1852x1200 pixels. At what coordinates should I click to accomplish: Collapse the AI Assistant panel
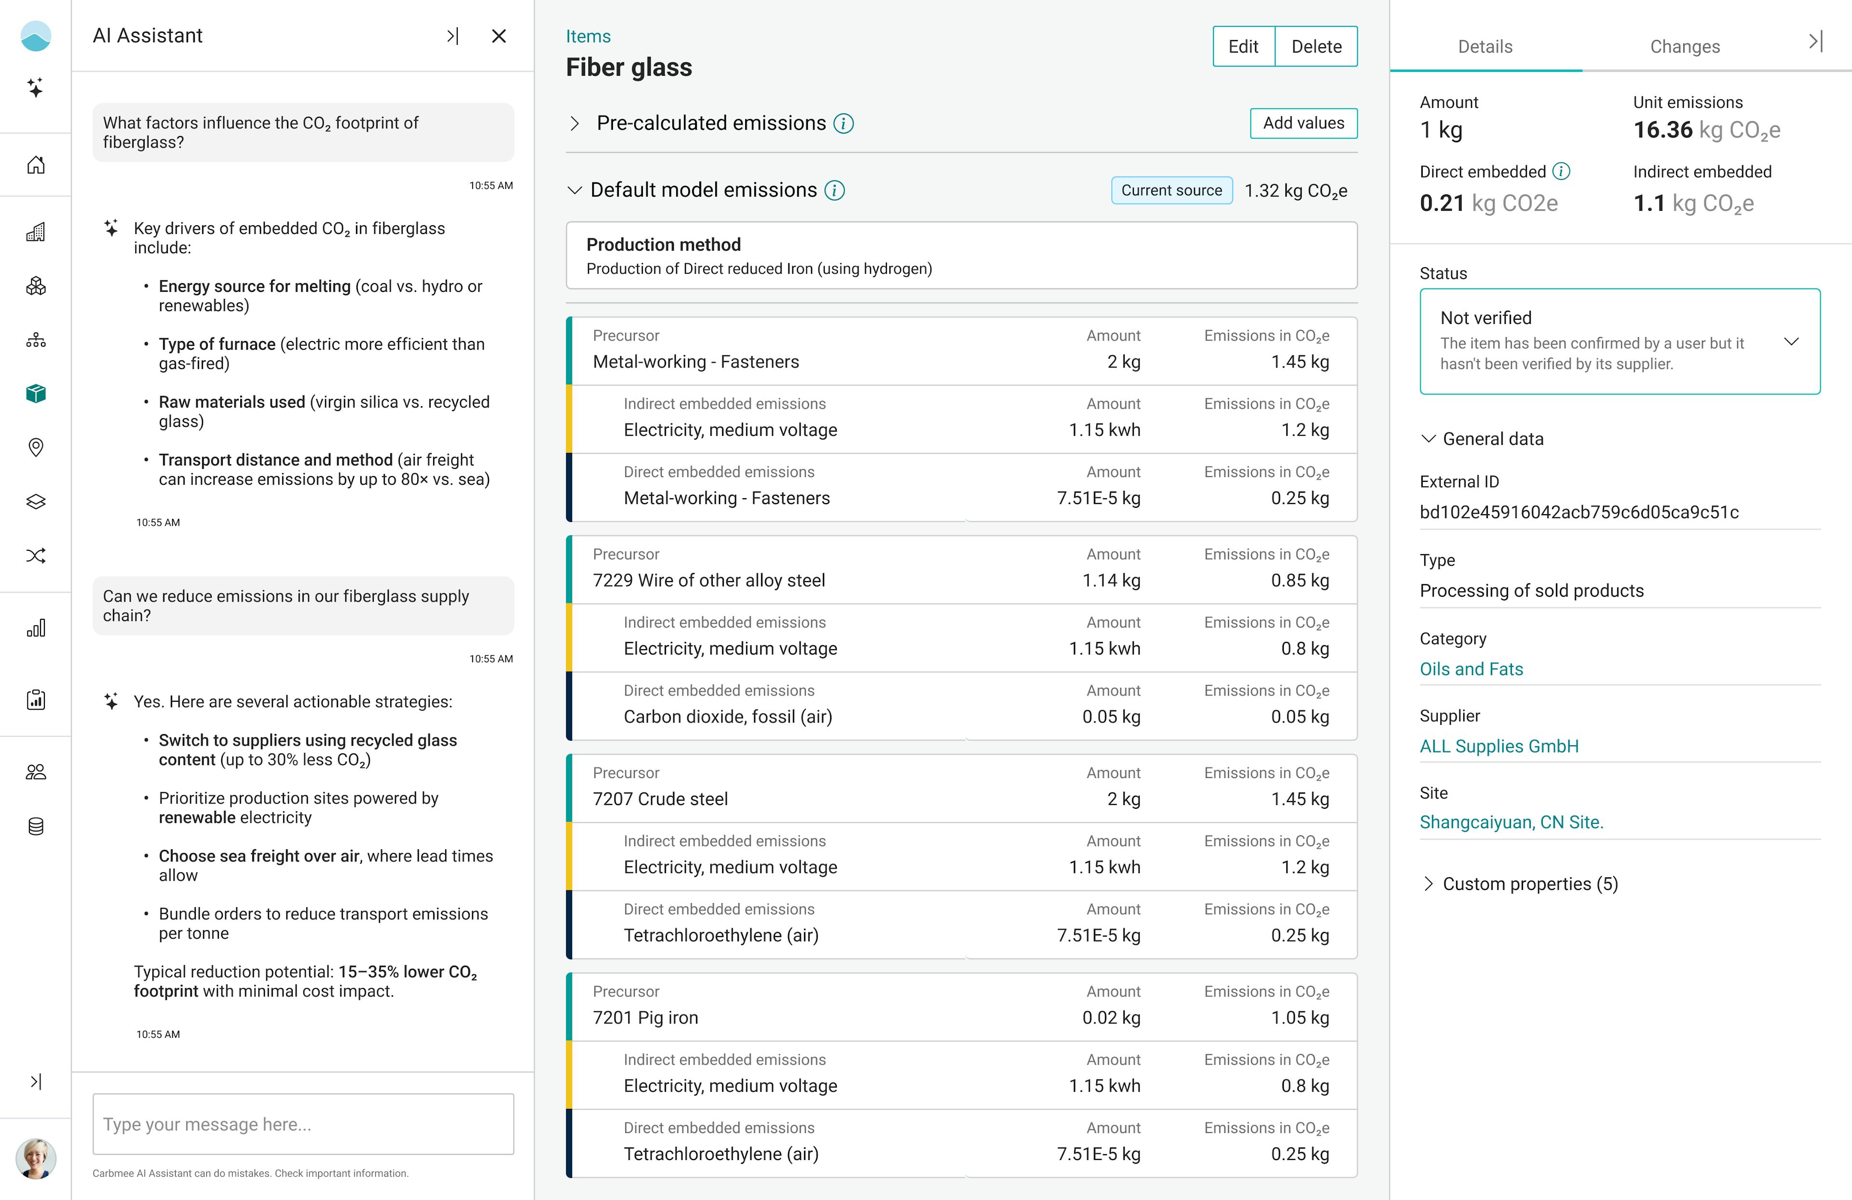click(452, 36)
